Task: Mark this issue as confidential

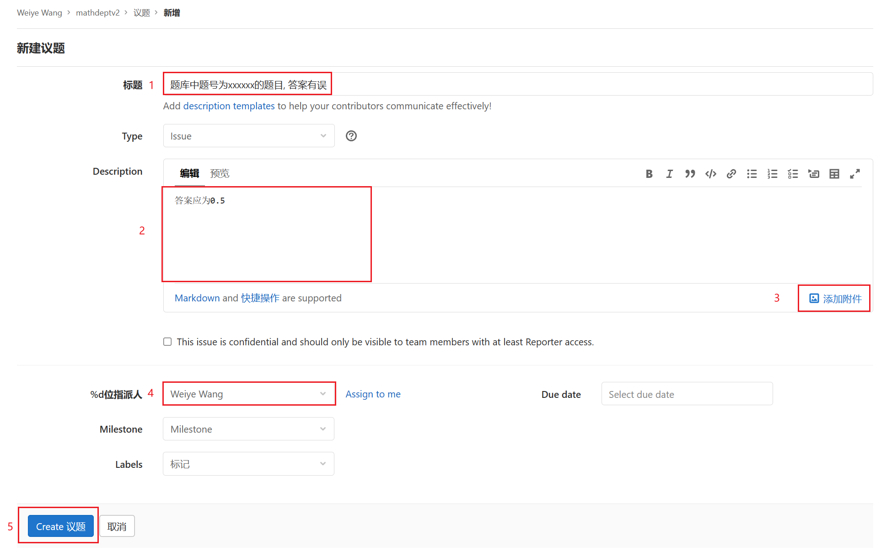Action: point(167,342)
